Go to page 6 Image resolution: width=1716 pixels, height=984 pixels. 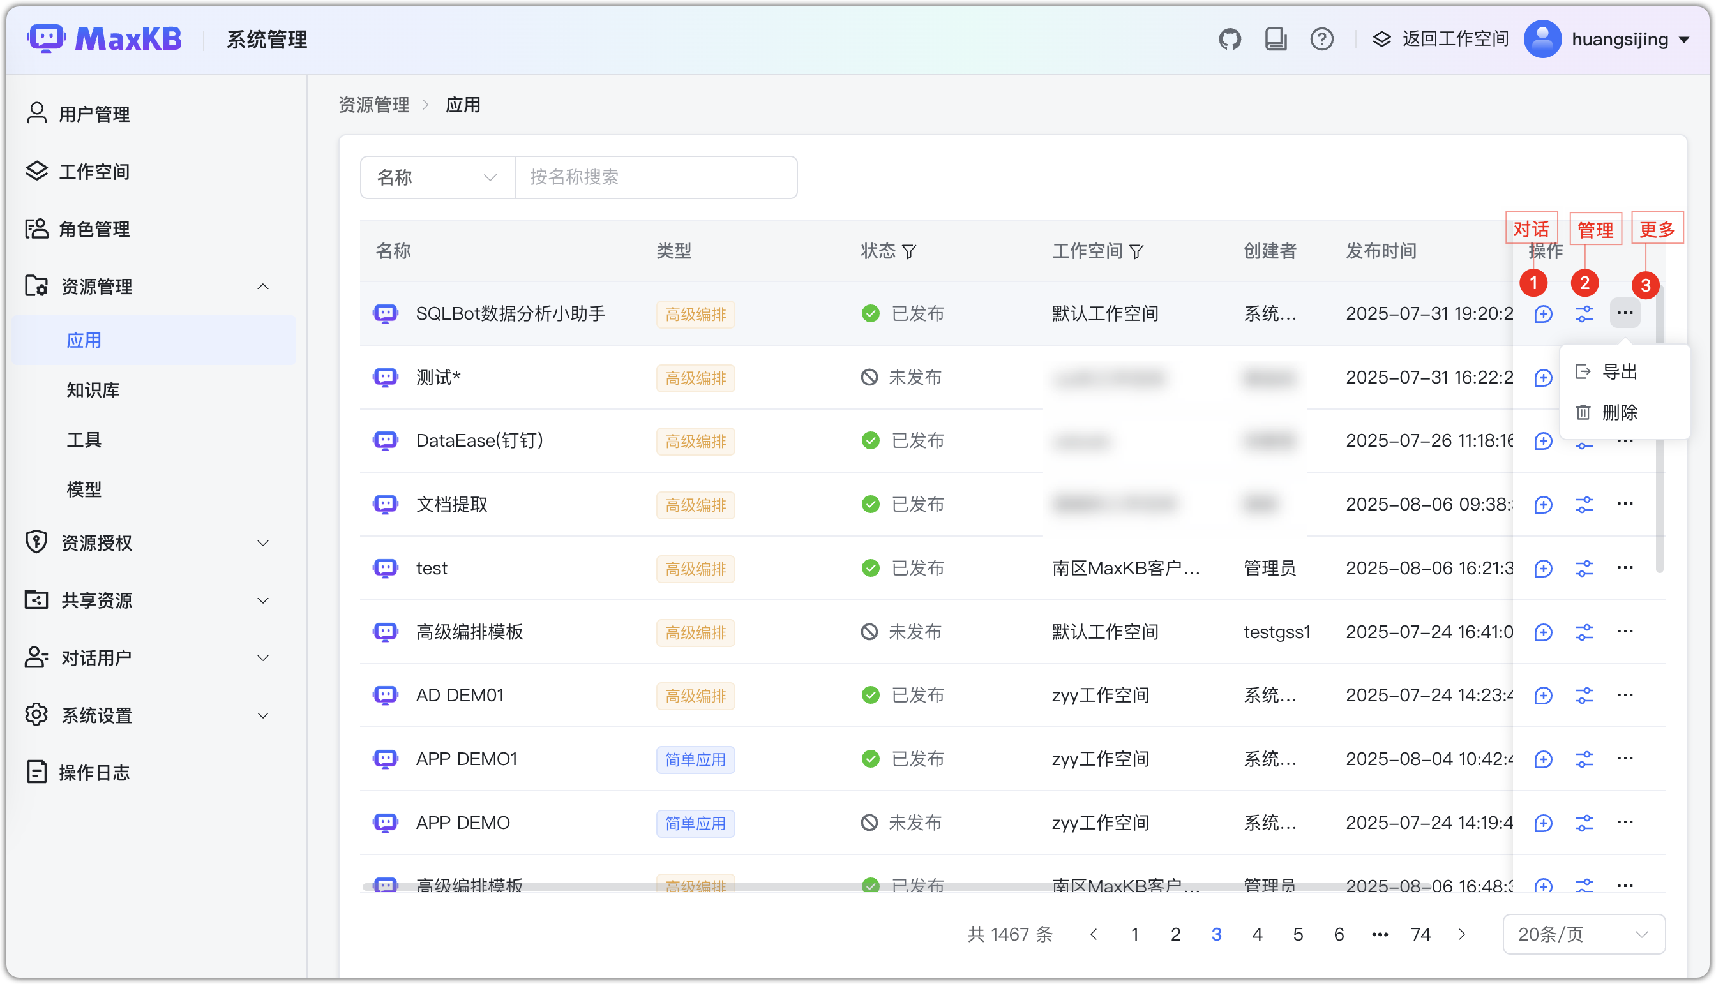point(1338,934)
